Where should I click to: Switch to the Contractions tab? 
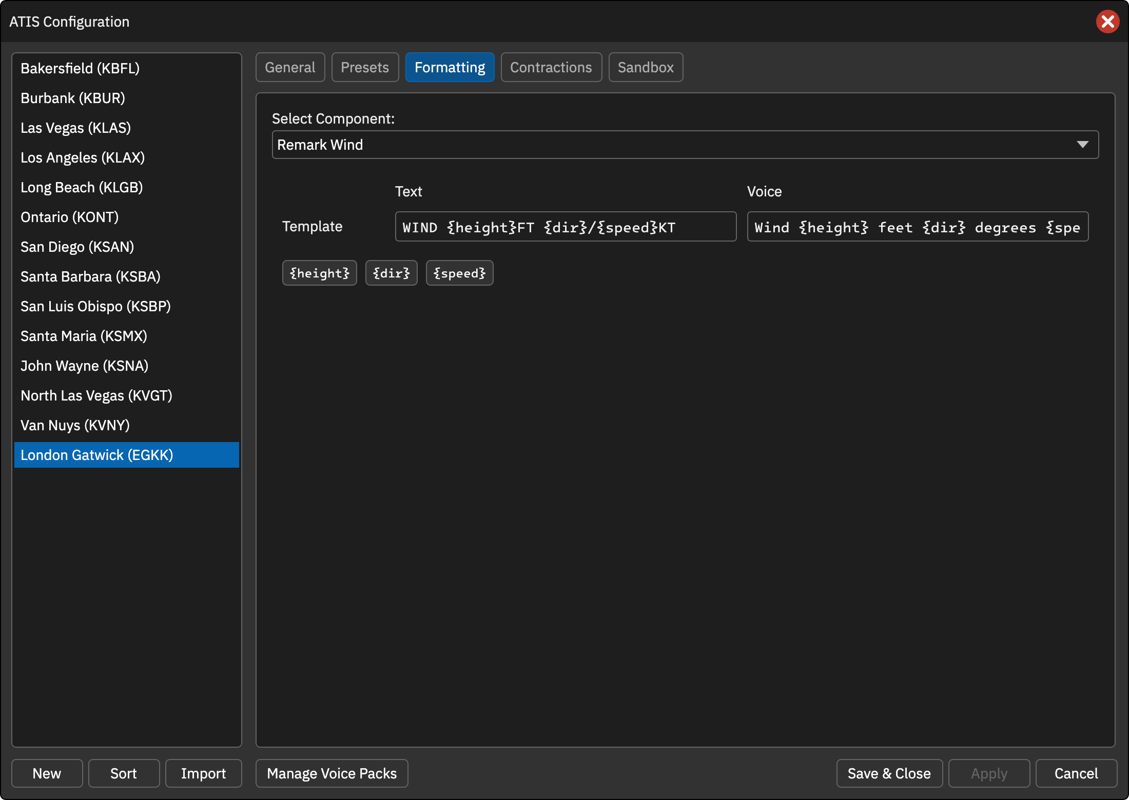(x=551, y=67)
